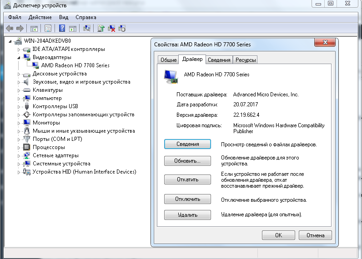The height and width of the screenshot is (259, 362).
Task: Click the Forward arrow in the toolbar
Action: (20, 28)
